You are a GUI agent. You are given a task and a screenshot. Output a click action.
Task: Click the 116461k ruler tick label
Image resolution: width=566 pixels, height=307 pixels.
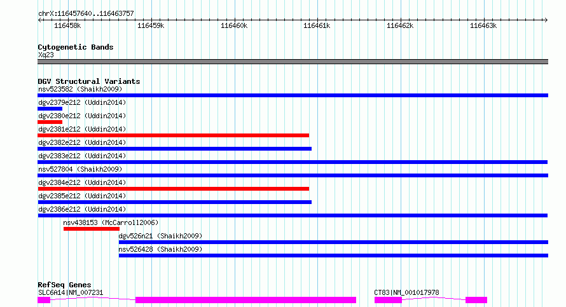click(317, 25)
